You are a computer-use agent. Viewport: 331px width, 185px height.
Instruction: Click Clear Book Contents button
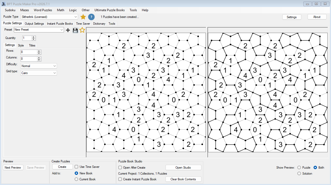point(183,179)
